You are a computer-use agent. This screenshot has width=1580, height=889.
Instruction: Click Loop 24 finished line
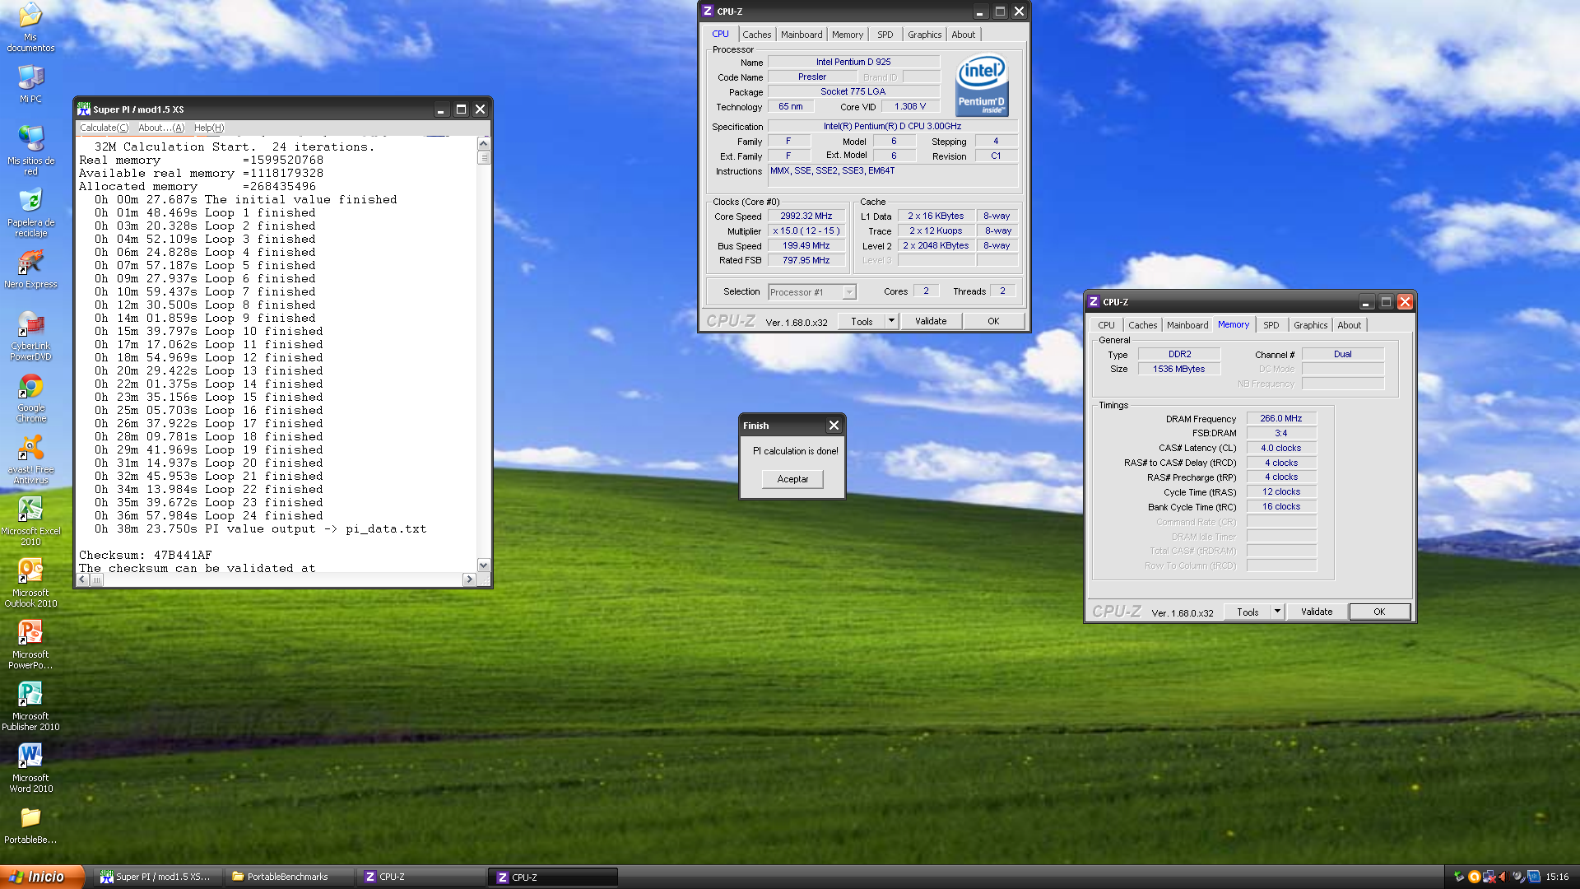coord(208,515)
